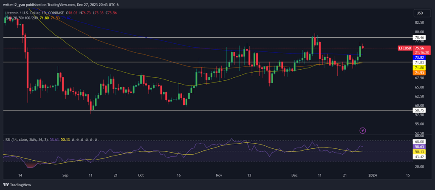Click the 65.00 price axis label

pyautogui.click(x=419, y=87)
